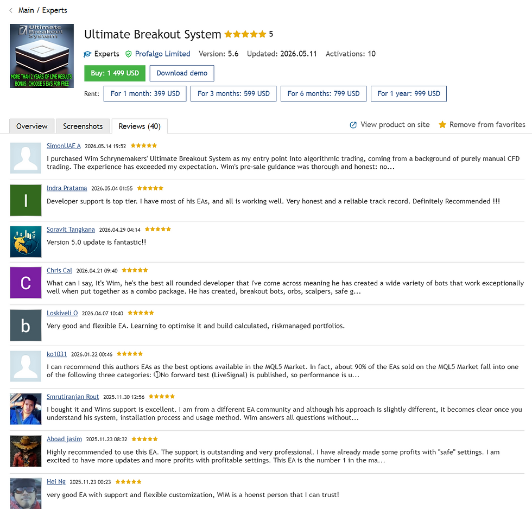
Task: Click the date 2026.05.14 19:52
Action: [105, 146]
